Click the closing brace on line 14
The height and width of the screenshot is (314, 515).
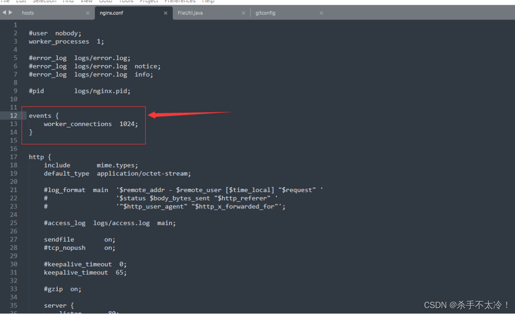click(31, 132)
